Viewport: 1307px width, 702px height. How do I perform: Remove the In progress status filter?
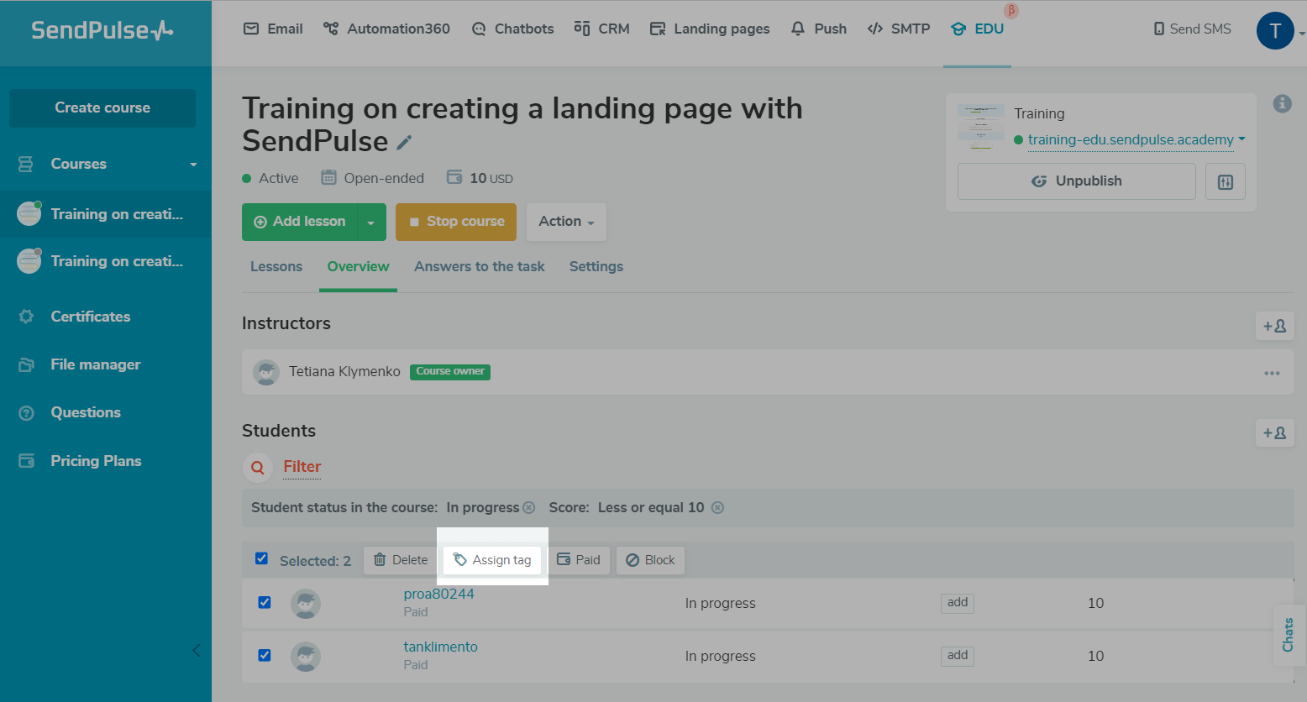click(529, 507)
